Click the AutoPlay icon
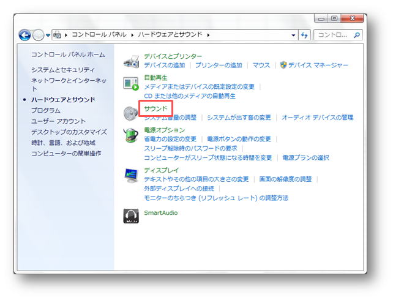393x300 pixels. [131, 84]
